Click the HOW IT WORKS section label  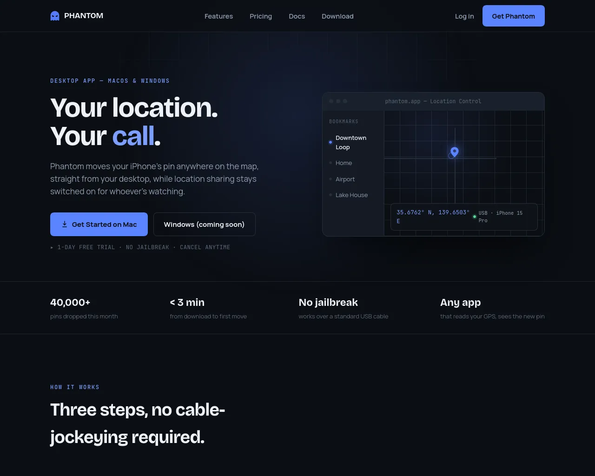pos(75,387)
